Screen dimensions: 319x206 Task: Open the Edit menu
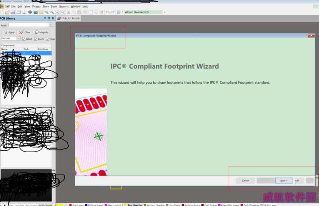coord(20,7)
